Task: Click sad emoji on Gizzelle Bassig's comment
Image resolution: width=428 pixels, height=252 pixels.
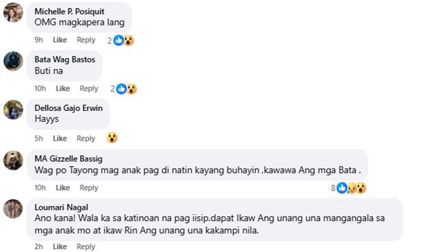Action: coord(352,188)
